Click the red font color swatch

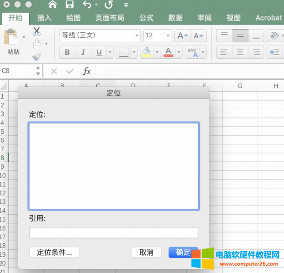click(168, 52)
